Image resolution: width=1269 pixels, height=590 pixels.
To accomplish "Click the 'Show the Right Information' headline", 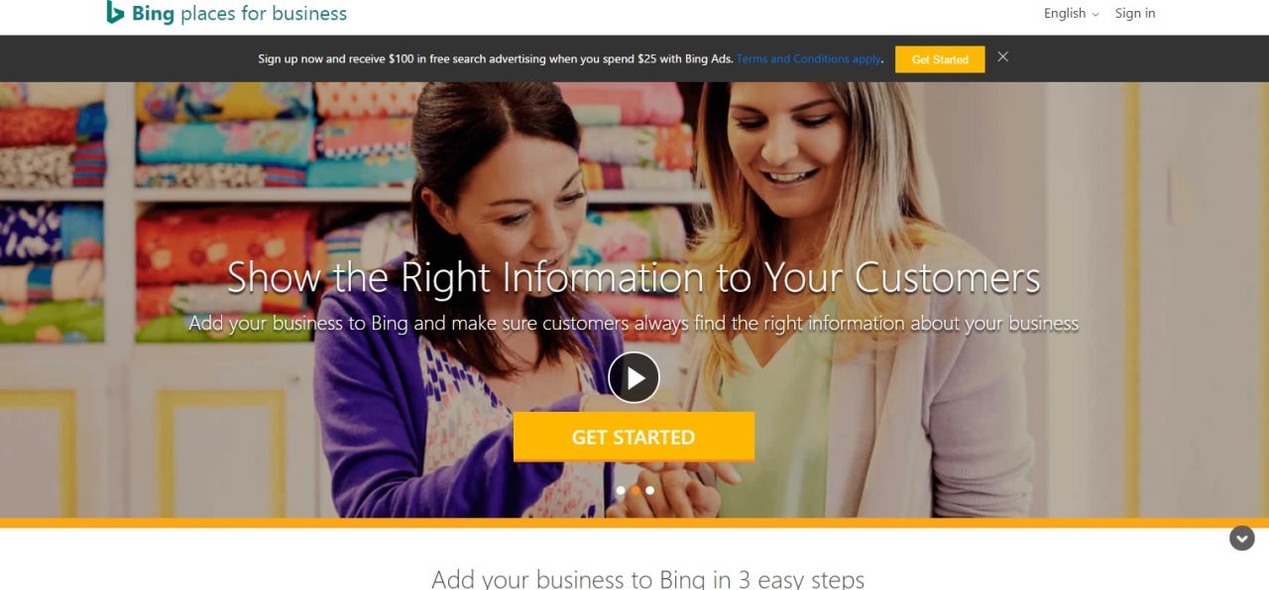I will coord(634,278).
